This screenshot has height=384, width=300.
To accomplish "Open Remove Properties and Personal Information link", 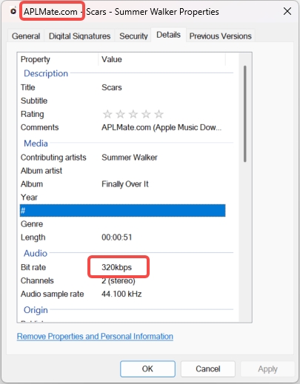I will pyautogui.click(x=95, y=336).
